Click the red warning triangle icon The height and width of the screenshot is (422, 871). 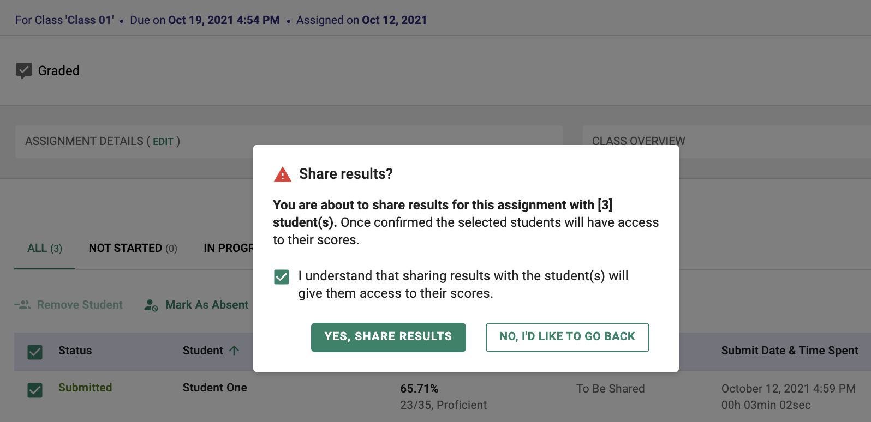(282, 174)
